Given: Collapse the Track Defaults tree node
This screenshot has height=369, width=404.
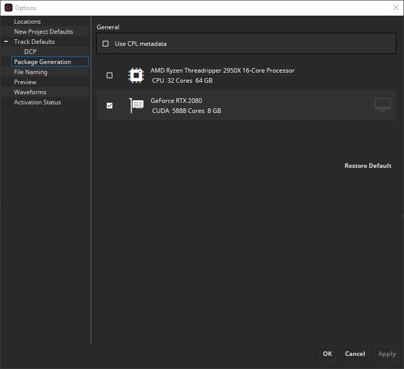Looking at the screenshot, I should tap(6, 42).
